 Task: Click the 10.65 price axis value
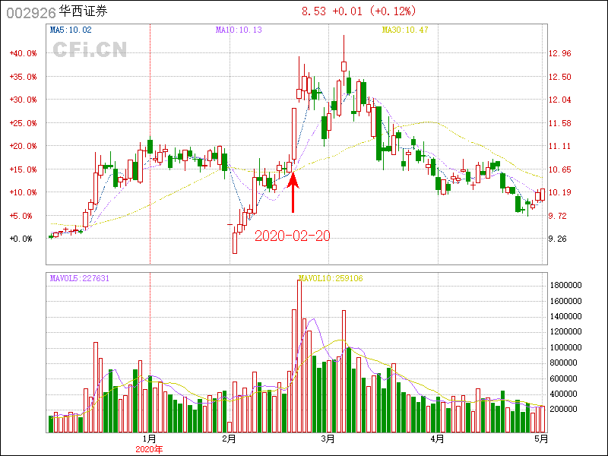coord(560,169)
